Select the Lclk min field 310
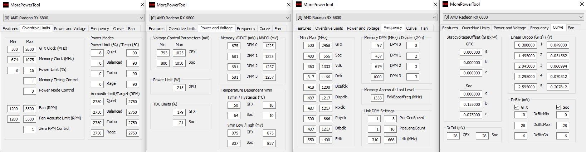Viewport: 586px width, 152px height. click(374, 140)
